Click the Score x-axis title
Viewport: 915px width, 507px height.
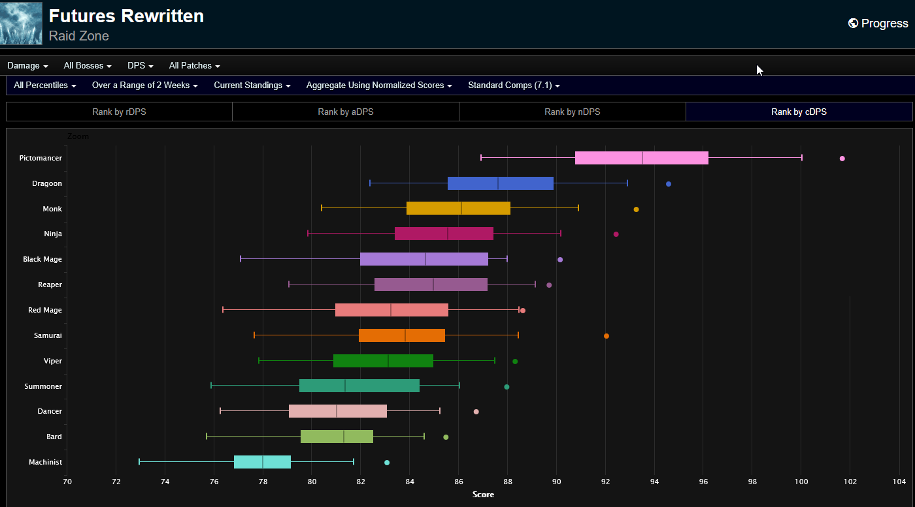tap(483, 495)
